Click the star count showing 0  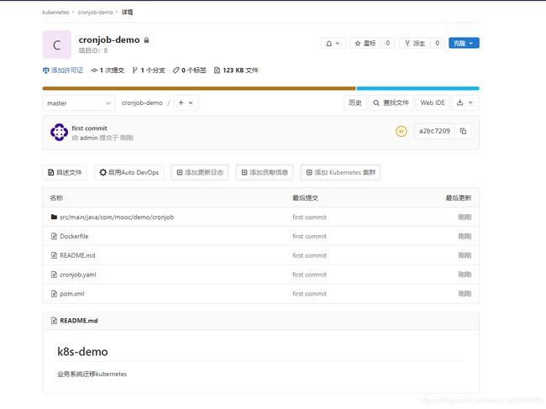point(387,43)
